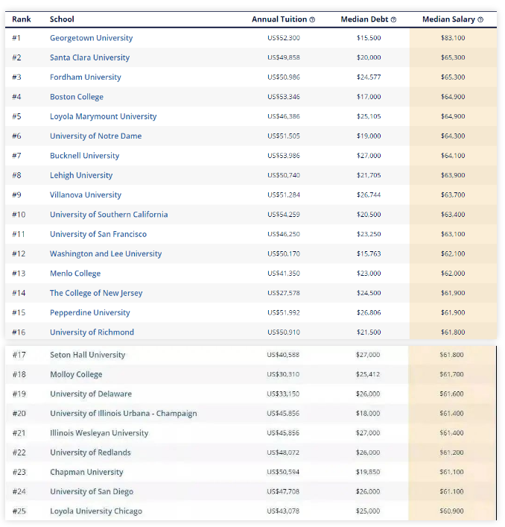505x527 pixels.
Task: Click College of New Jersey's US$27,578 tuition
Action: [x=284, y=293]
